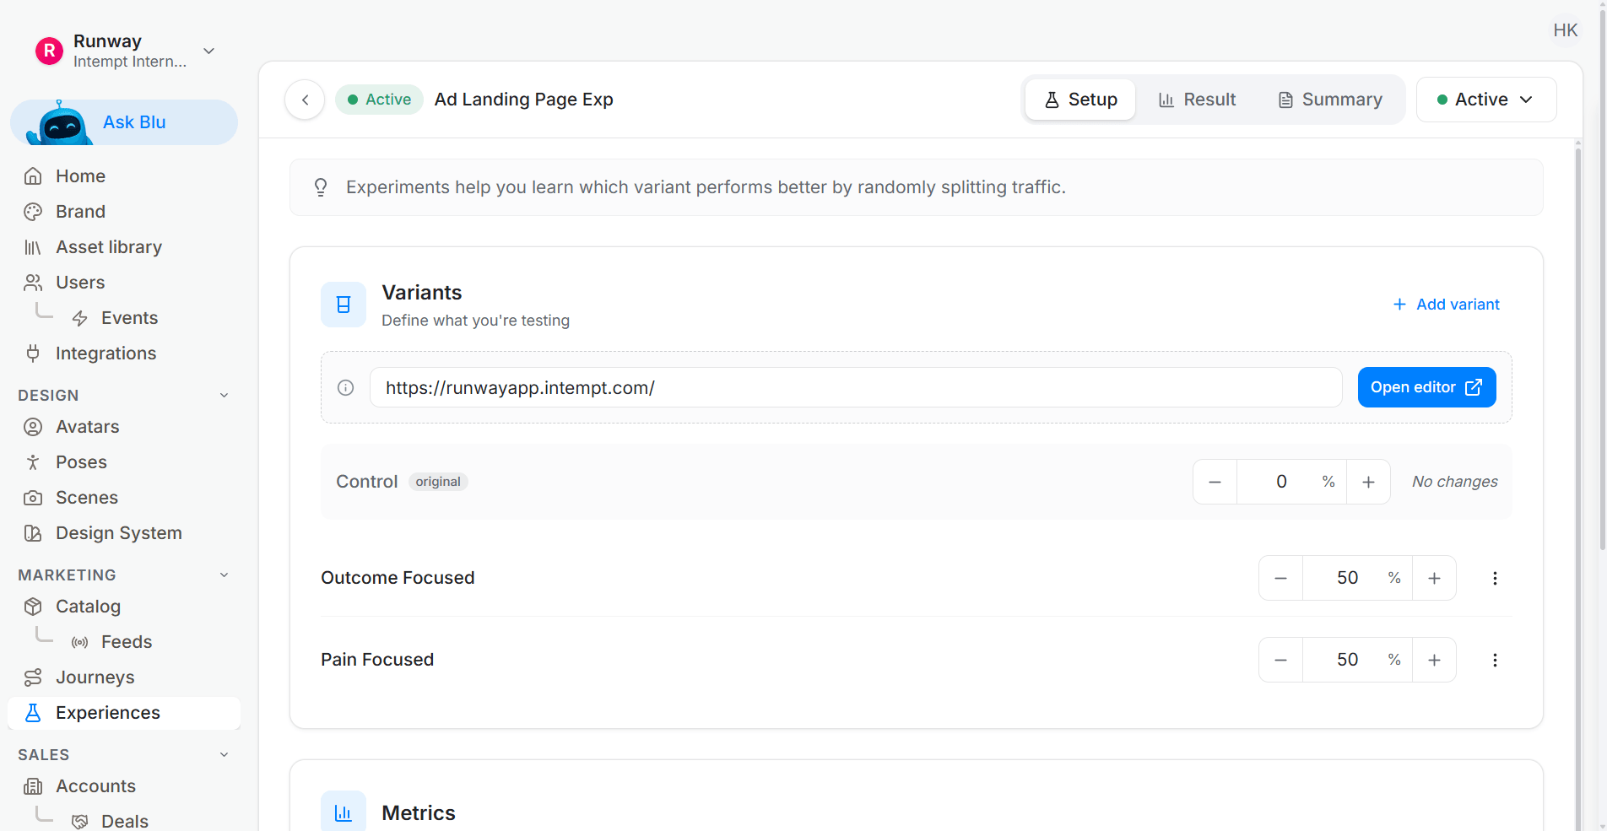Switch to the Summary tab

(x=1329, y=100)
